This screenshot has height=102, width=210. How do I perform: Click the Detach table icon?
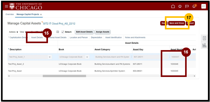click(x=63, y=32)
